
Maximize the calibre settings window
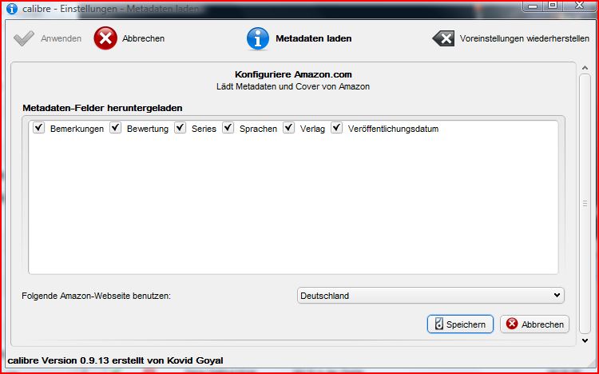point(553,6)
